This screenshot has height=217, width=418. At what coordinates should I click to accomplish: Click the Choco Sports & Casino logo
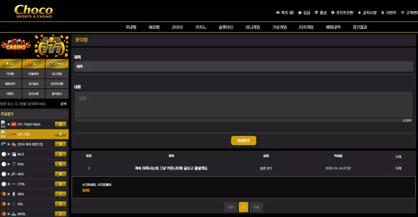[33, 11]
